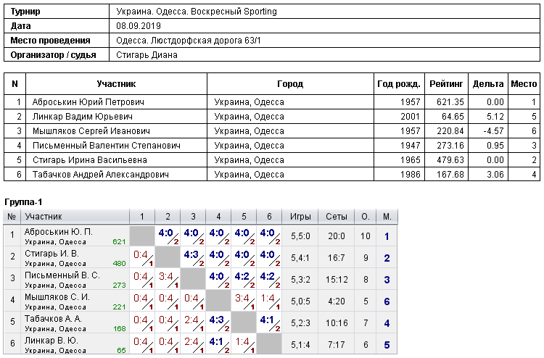The height and width of the screenshot is (358, 544).
Task: Select participant 'Письменный Валентин Степанович'
Action: pyautogui.click(x=107, y=146)
